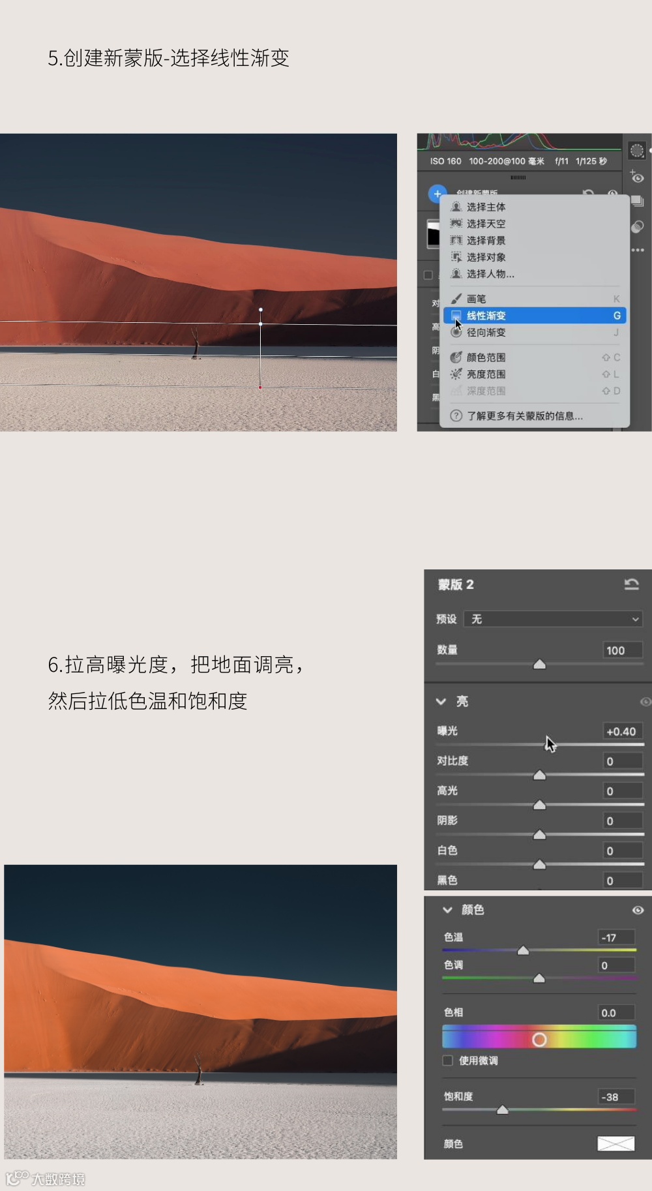Open the snapshots stacked-squares icon

(x=637, y=202)
